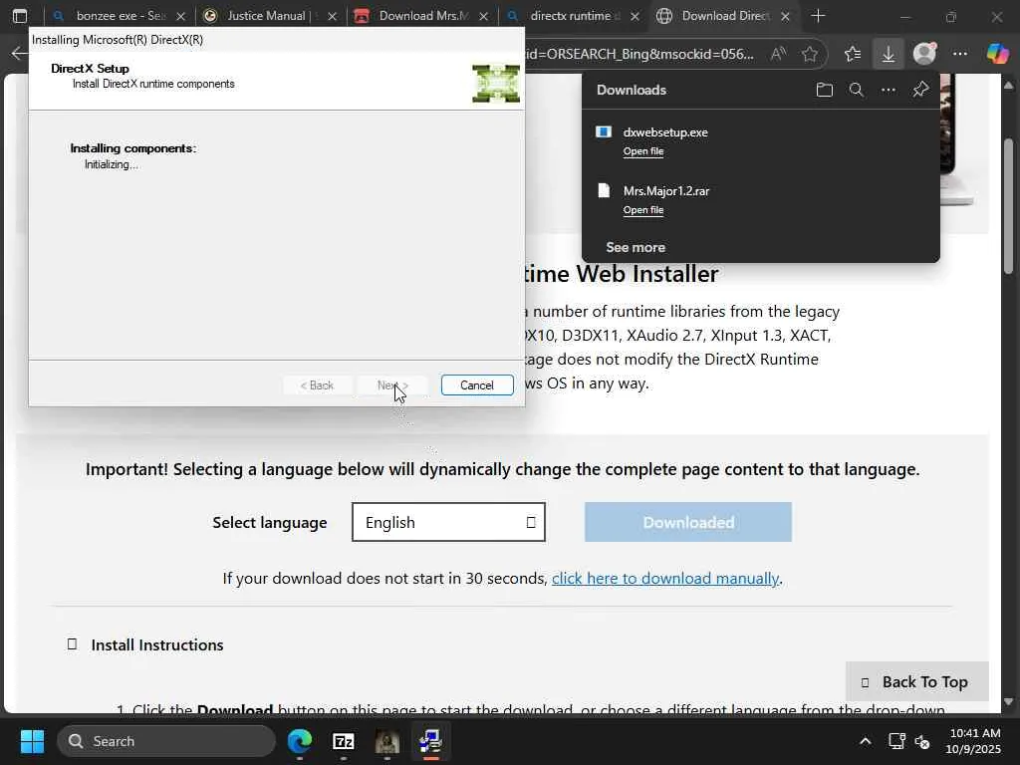1020x765 pixels.
Task: Open the Select language dropdown
Action: point(448,522)
